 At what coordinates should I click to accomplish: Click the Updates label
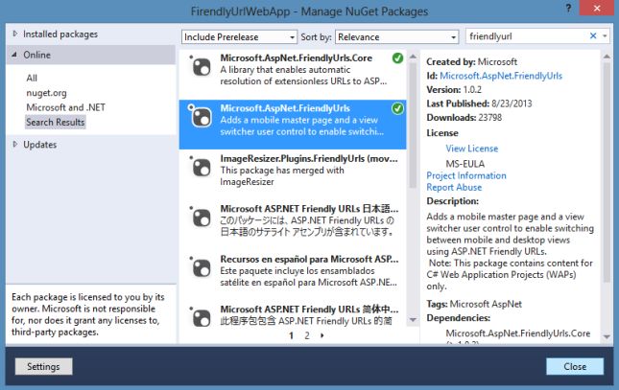40,145
